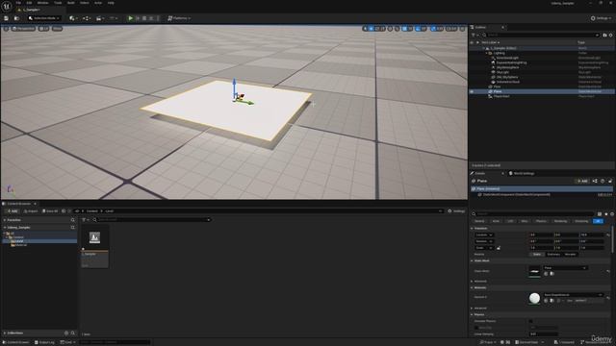Toggle the viewport coordinate system (world/local) icon
The width and height of the screenshot is (616, 346).
click(391, 29)
